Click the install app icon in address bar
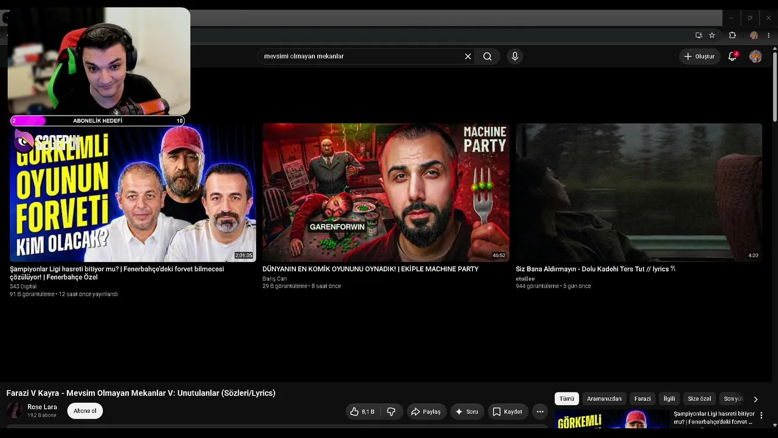The image size is (778, 438). [699, 35]
